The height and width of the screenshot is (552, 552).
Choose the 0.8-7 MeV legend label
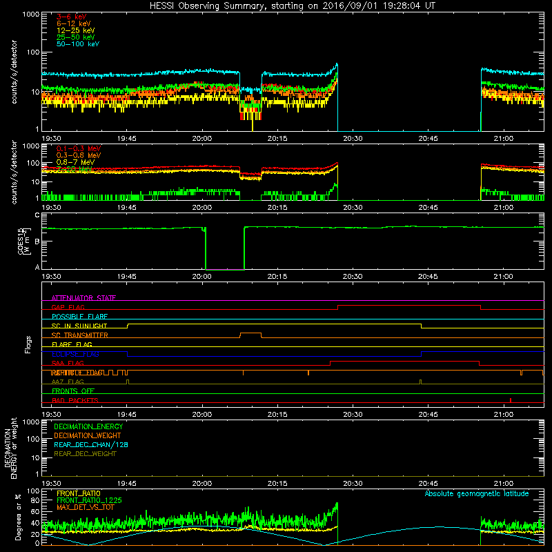pos(75,162)
